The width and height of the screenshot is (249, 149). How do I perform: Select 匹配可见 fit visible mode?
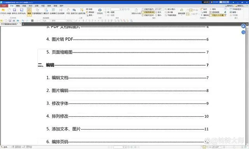point(148,15)
